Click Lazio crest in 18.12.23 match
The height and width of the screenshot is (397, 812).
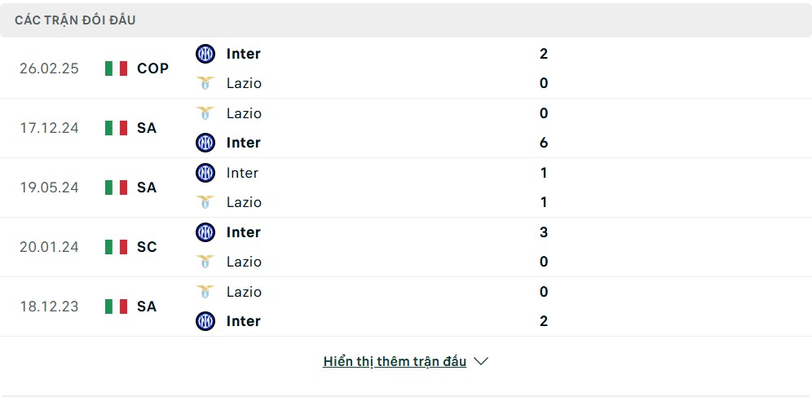205,292
